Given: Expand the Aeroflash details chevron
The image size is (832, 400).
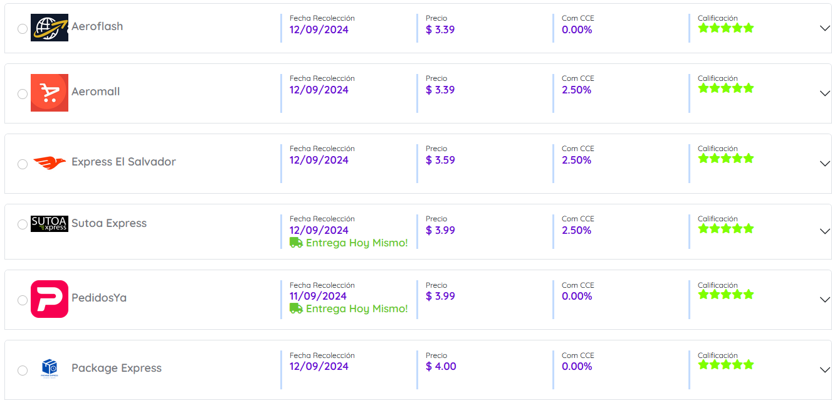Looking at the screenshot, I should 824,28.
